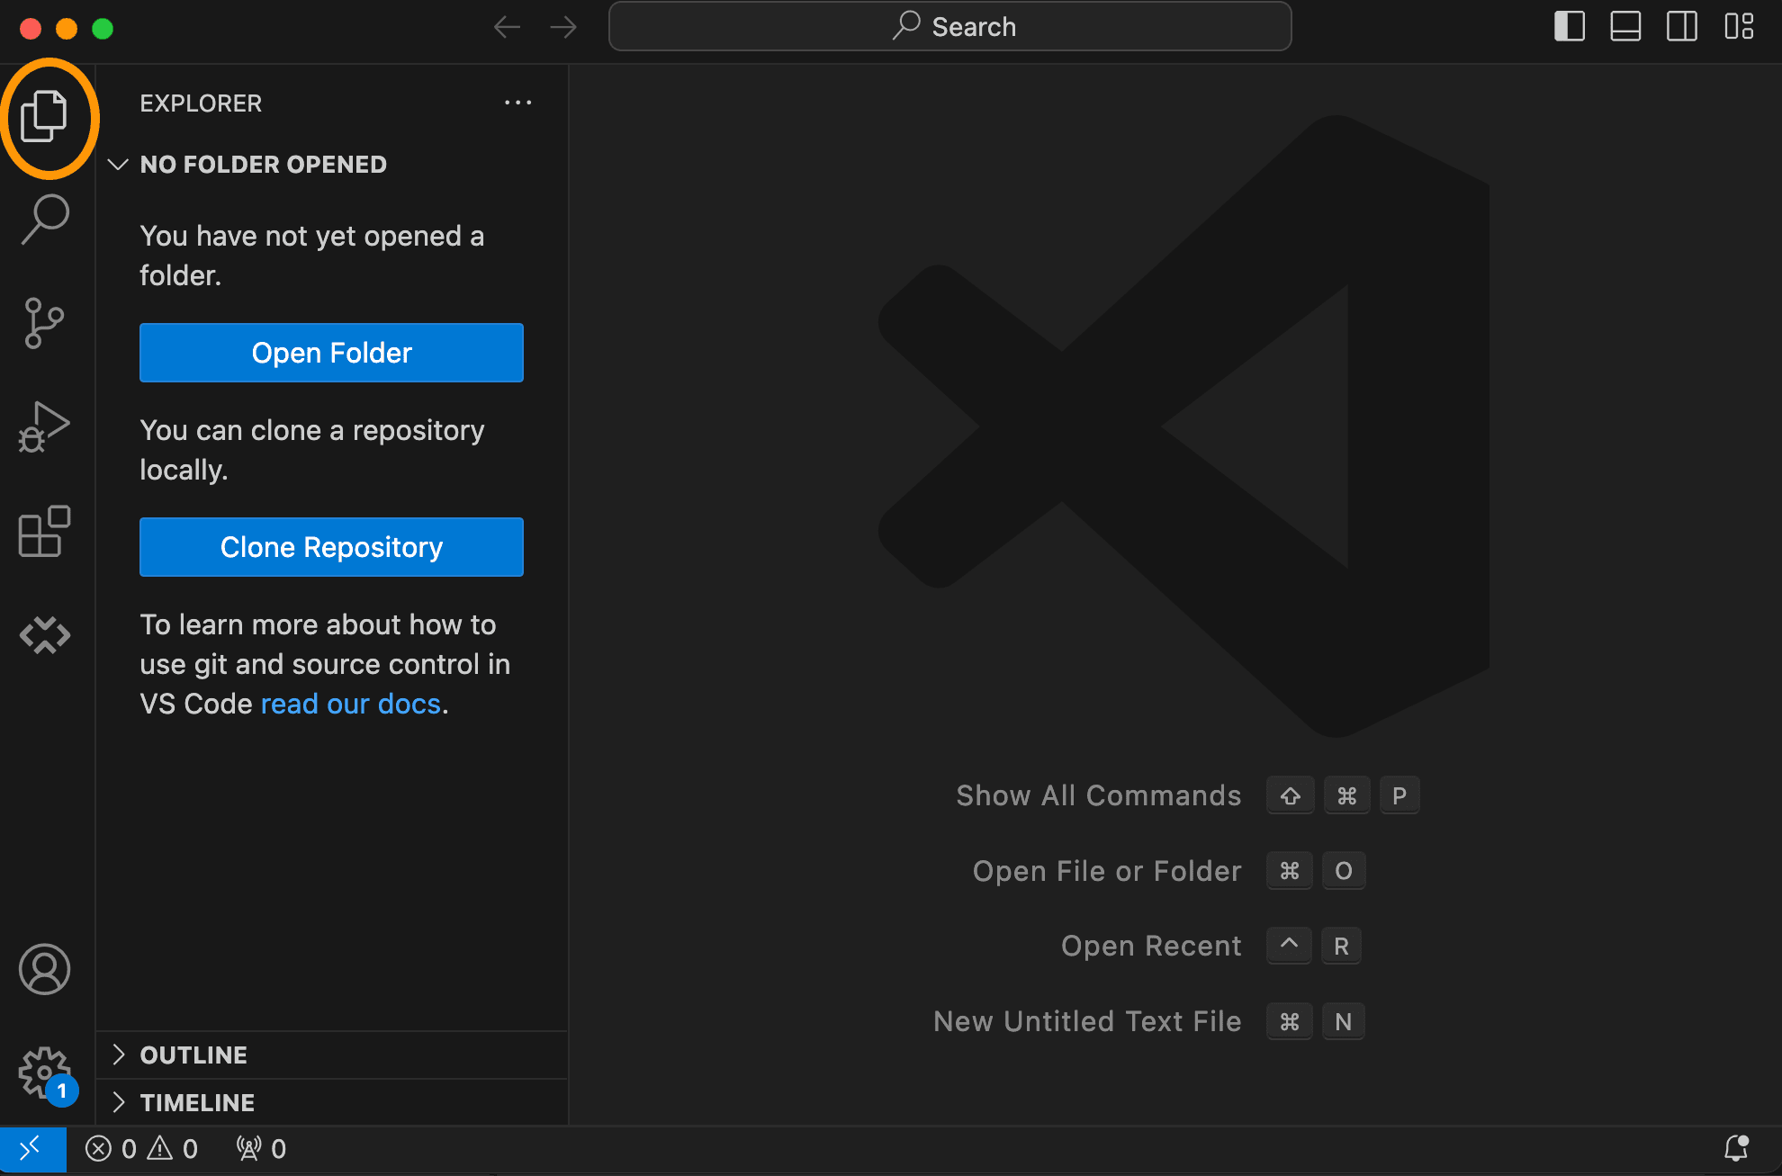Viewport: 1782px width, 1176px height.
Task: Open the Remote Explorer activity bar icon
Action: (x=44, y=635)
